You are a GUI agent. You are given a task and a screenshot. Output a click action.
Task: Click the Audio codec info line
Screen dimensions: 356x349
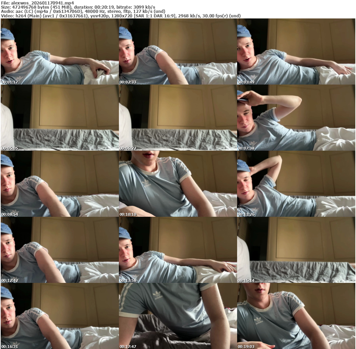pyautogui.click(x=83, y=11)
